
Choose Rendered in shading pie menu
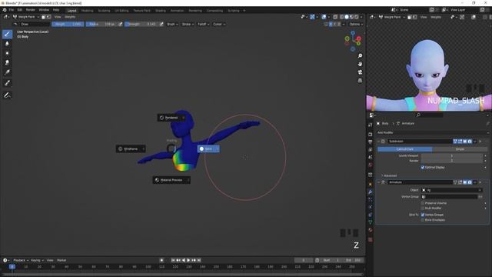171,118
